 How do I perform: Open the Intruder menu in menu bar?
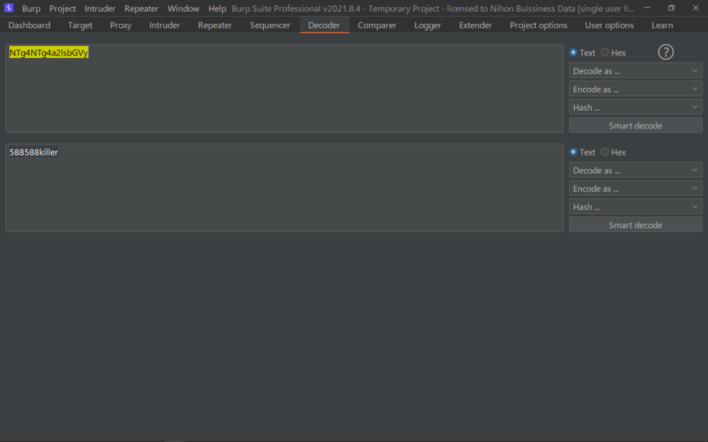[100, 9]
